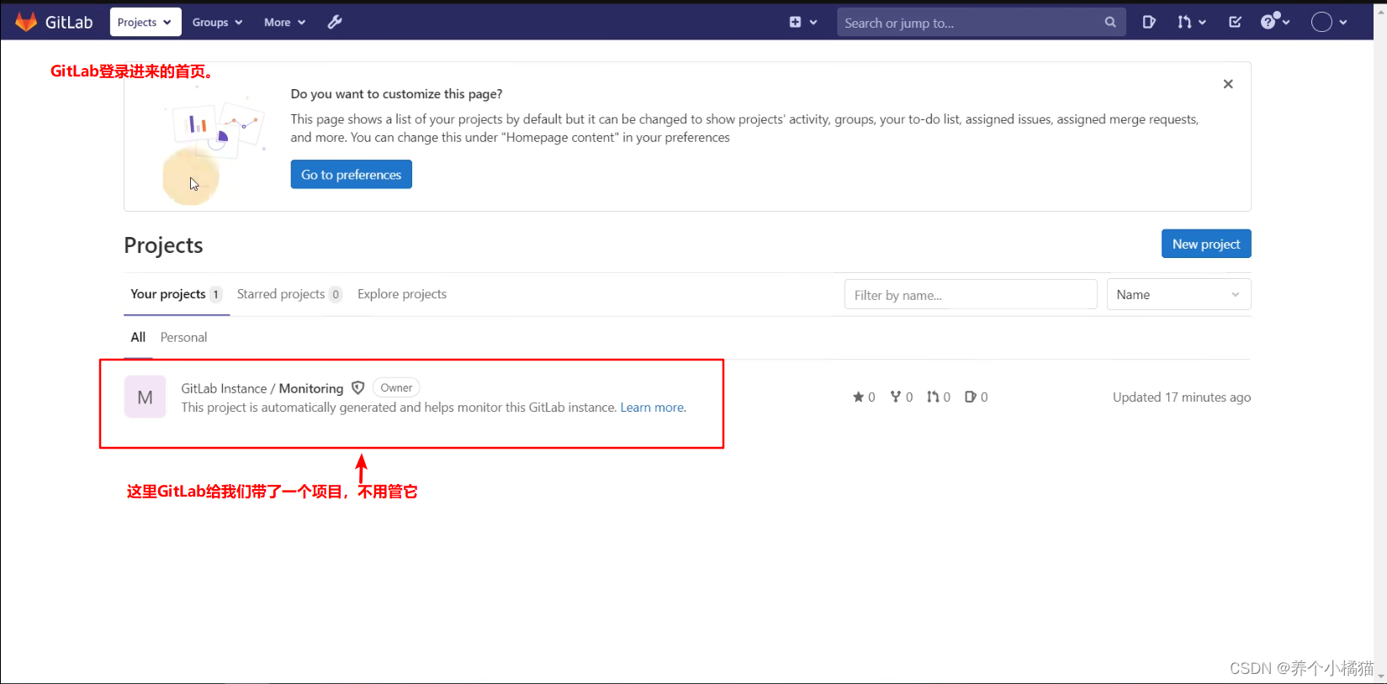Open the Projects dropdown in navbar

(145, 23)
